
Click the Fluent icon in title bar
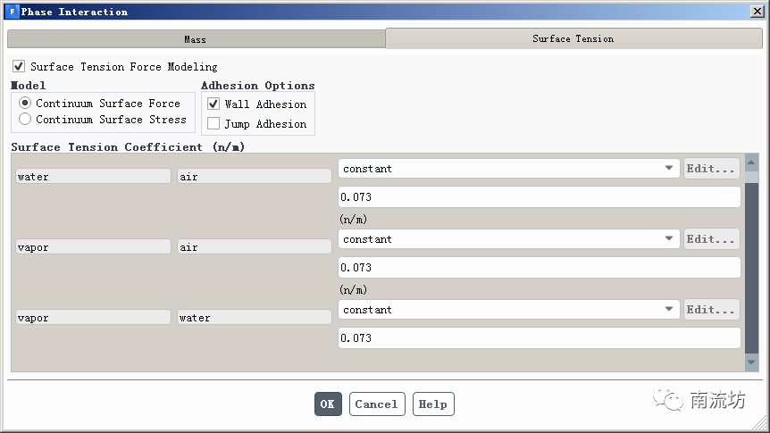tap(12, 12)
